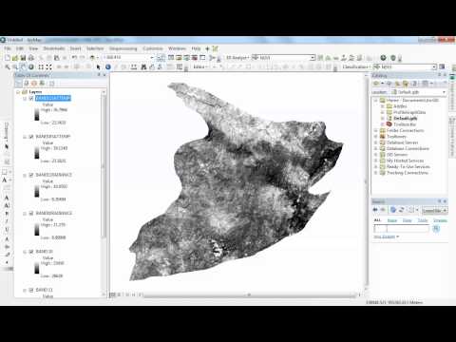Open the Edit menu
The image size is (456, 342).
pyautogui.click(x=20, y=48)
